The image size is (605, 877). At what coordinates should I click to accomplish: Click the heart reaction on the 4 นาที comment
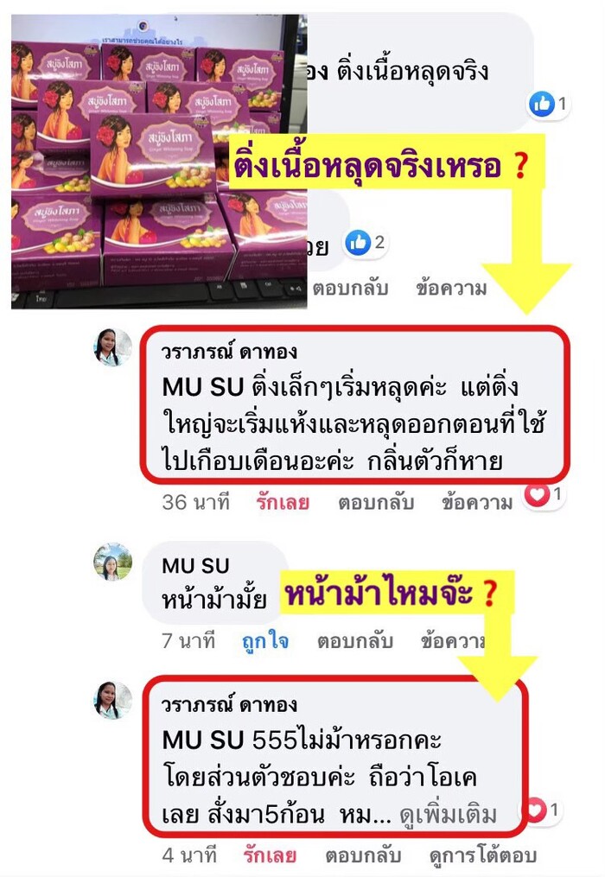tap(535, 810)
